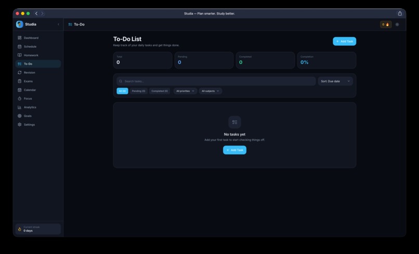Click the Calendar icon in sidebar
Image resolution: width=419 pixels, height=254 pixels.
tap(20, 90)
